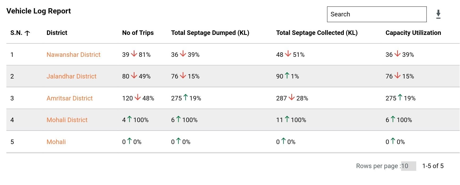The width and height of the screenshot is (460, 185).
Task: Open the Mohali link in row 5
Action: pos(56,142)
